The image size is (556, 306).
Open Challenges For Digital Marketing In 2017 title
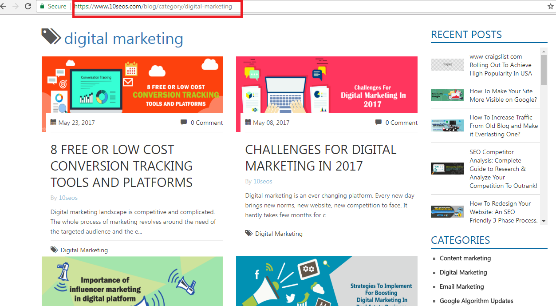(321, 158)
